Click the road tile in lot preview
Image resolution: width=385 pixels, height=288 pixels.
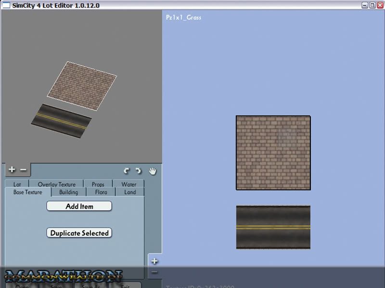[x=62, y=121]
